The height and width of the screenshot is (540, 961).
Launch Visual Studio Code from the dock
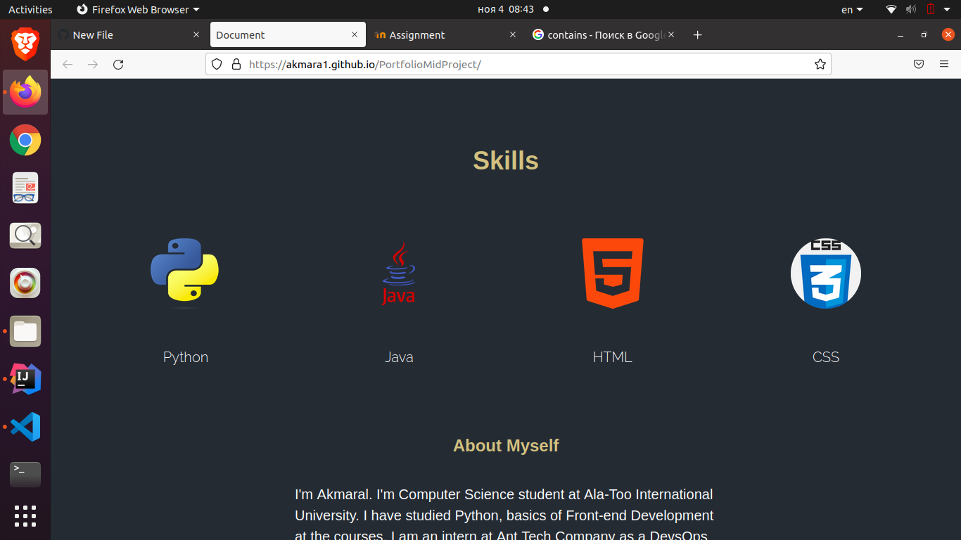25,427
